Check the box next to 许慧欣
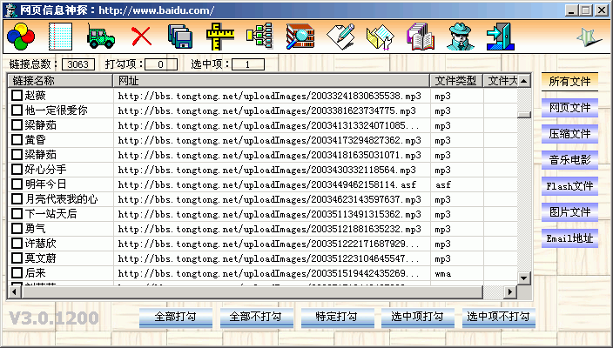Viewport: 613px width, 348px height. click(x=17, y=244)
